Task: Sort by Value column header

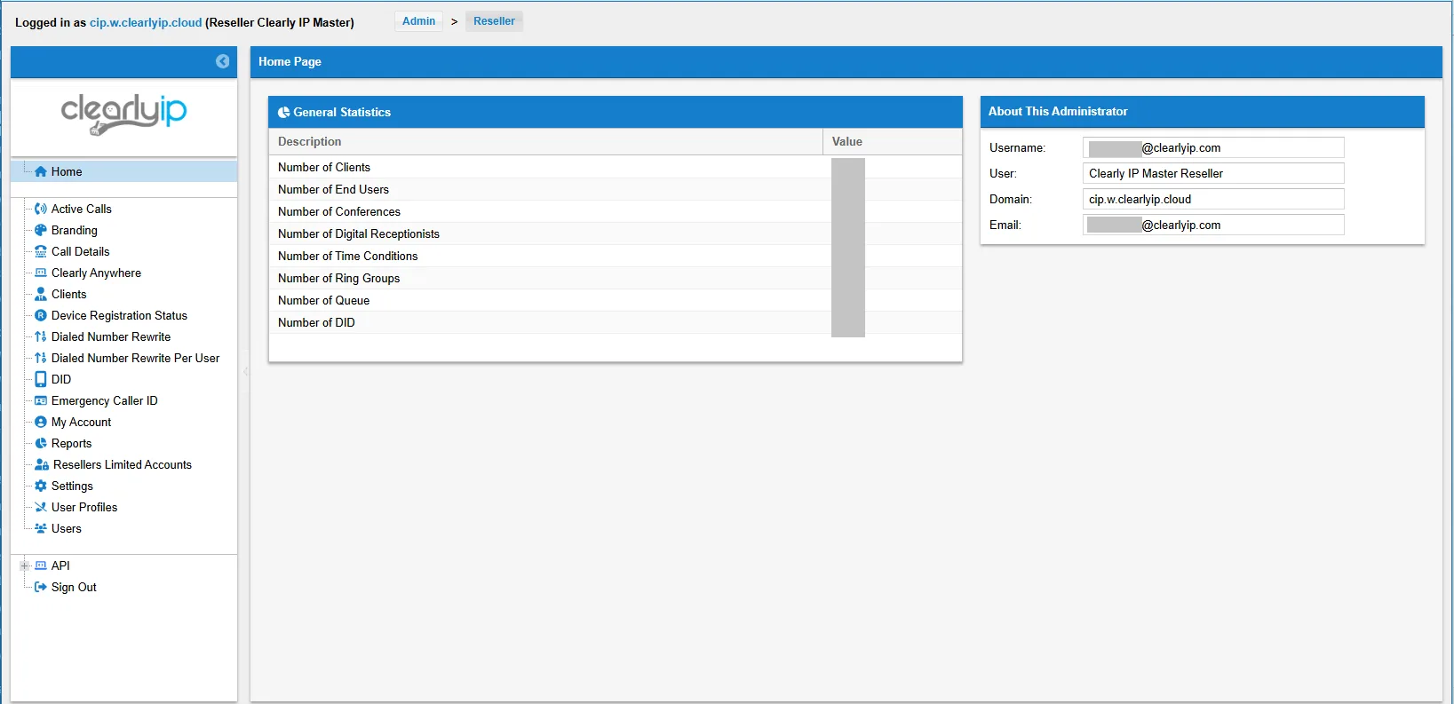Action: click(892, 141)
